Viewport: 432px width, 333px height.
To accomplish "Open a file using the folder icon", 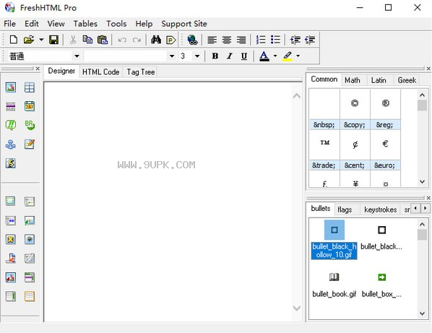I will [29, 40].
